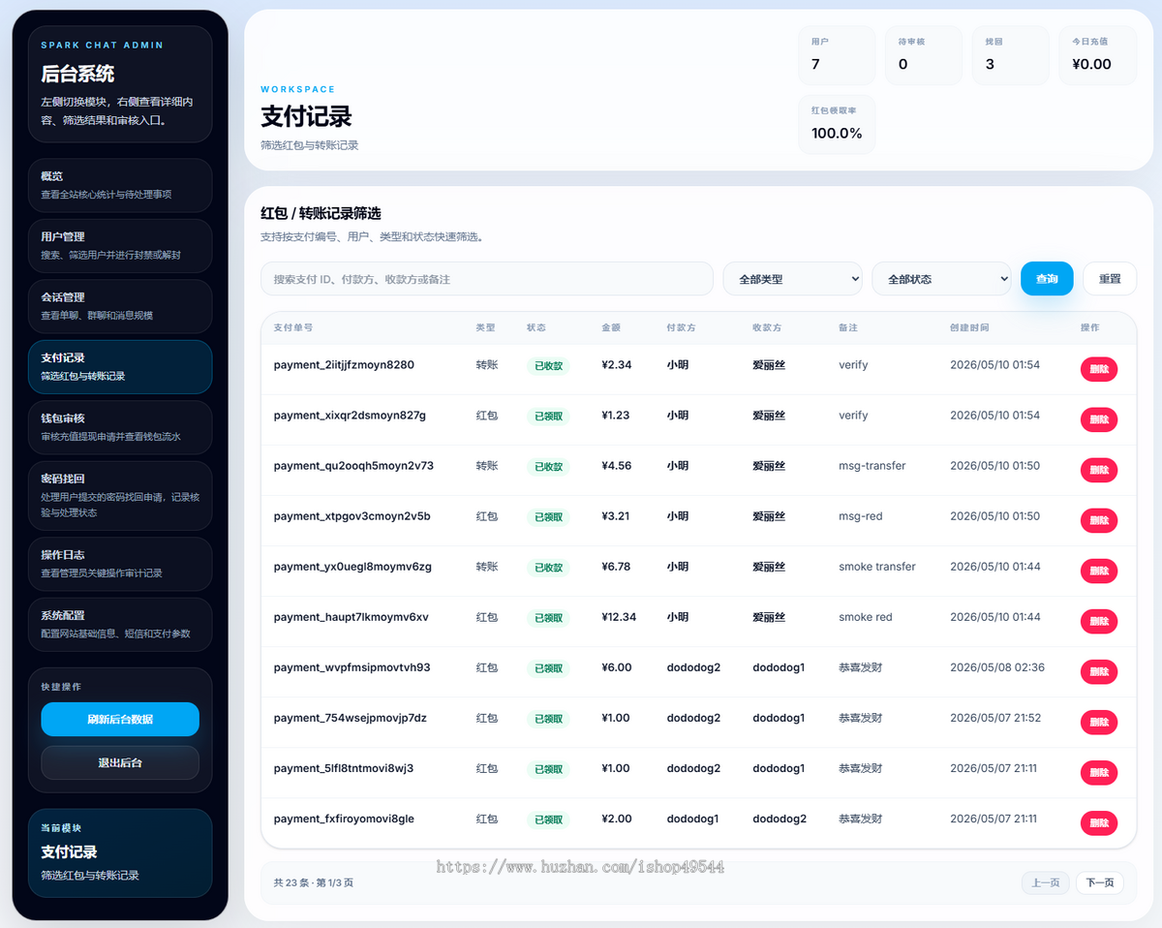
Task: Click the ¥12.34 amount cell
Action: (619, 617)
